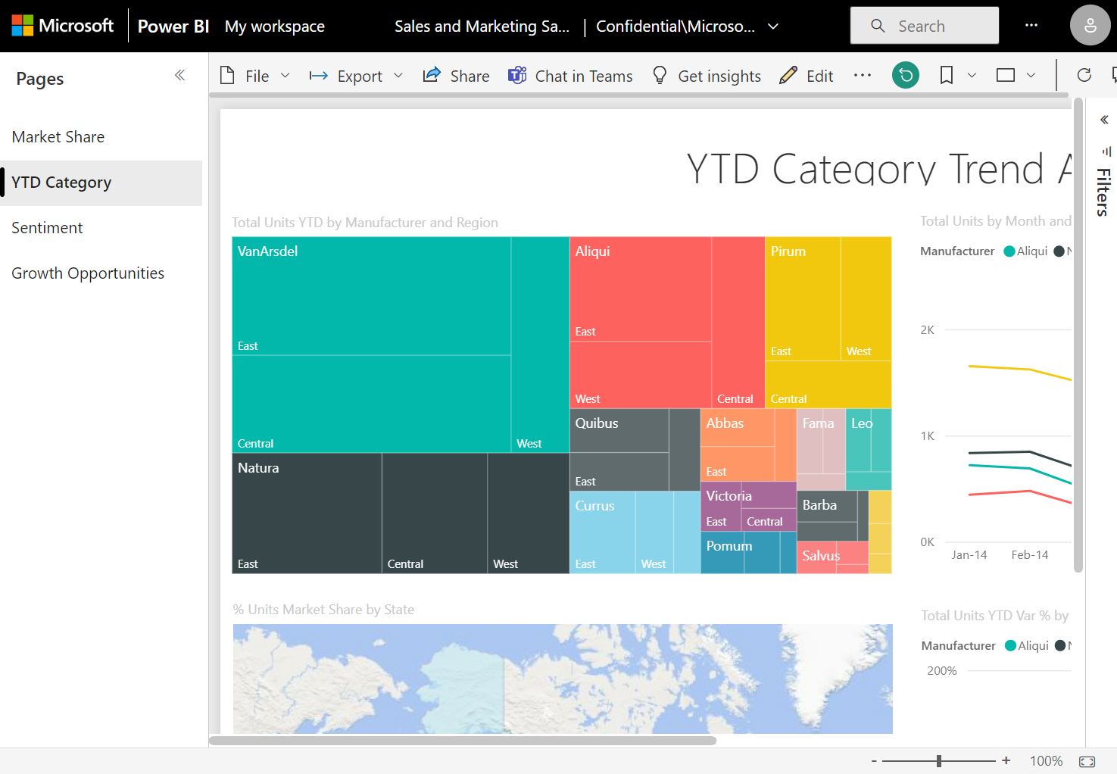Image resolution: width=1117 pixels, height=774 pixels.
Task: Open My workspace link
Action: [x=274, y=27]
